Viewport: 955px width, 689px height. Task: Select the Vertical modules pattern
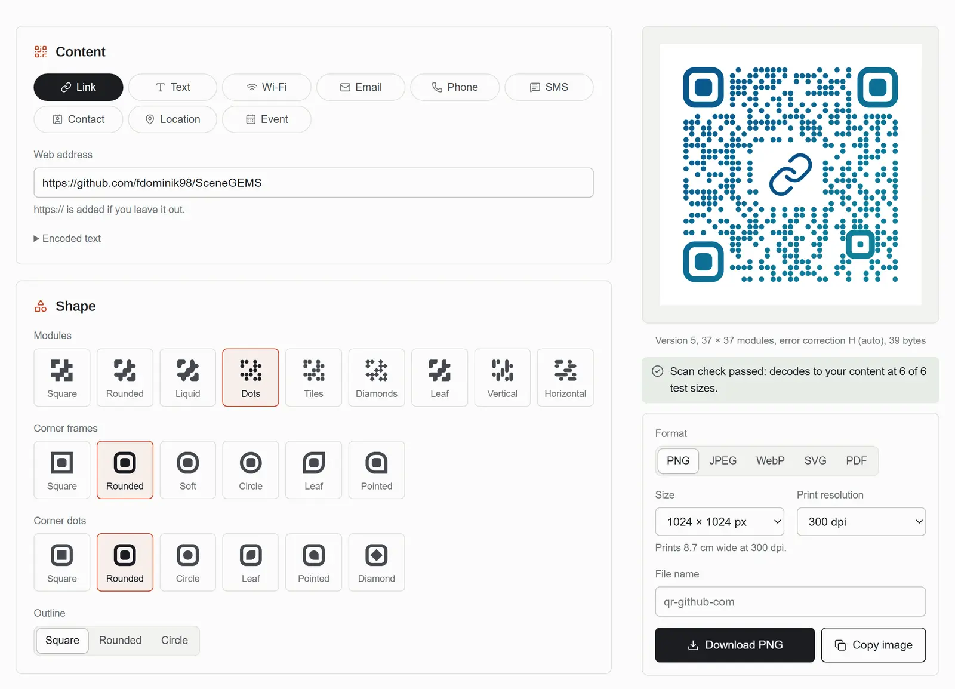pos(503,377)
